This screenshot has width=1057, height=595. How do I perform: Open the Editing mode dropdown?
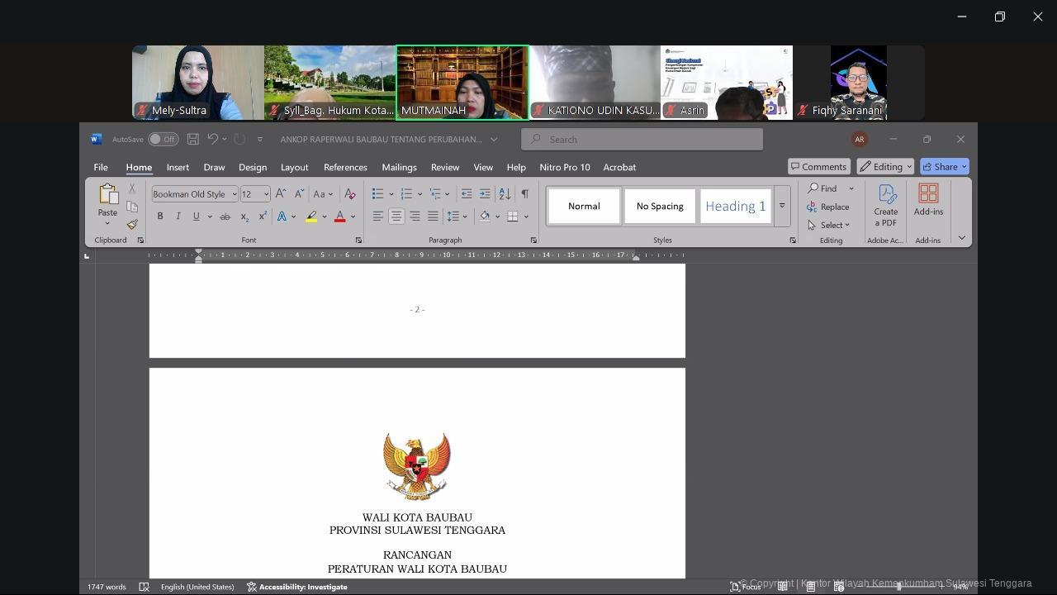point(885,167)
